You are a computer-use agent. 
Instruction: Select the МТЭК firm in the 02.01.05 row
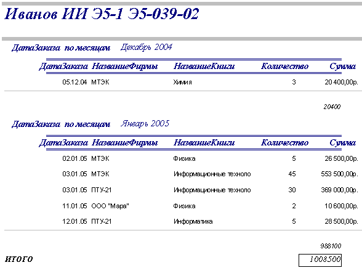(x=100, y=158)
